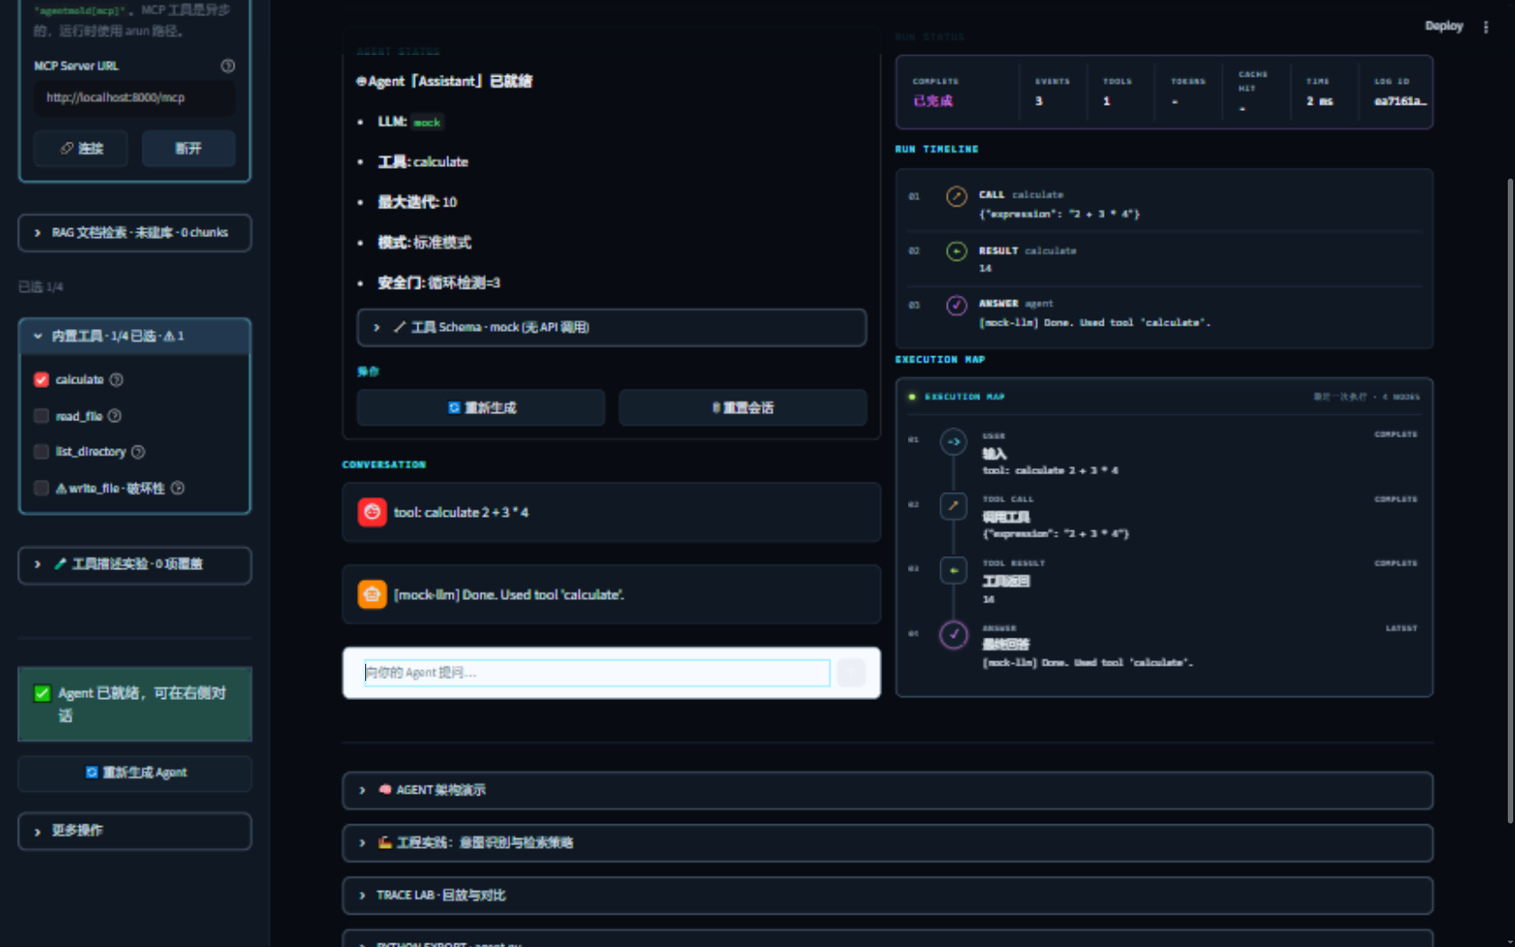This screenshot has height=947, width=1515.
Task: Click the regenerate response button
Action: tap(481, 408)
